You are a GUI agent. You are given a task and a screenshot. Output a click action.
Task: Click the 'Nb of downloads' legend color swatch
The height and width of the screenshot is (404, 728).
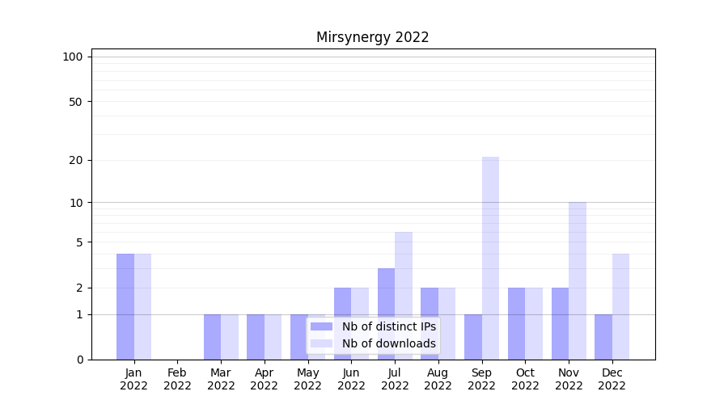click(321, 343)
